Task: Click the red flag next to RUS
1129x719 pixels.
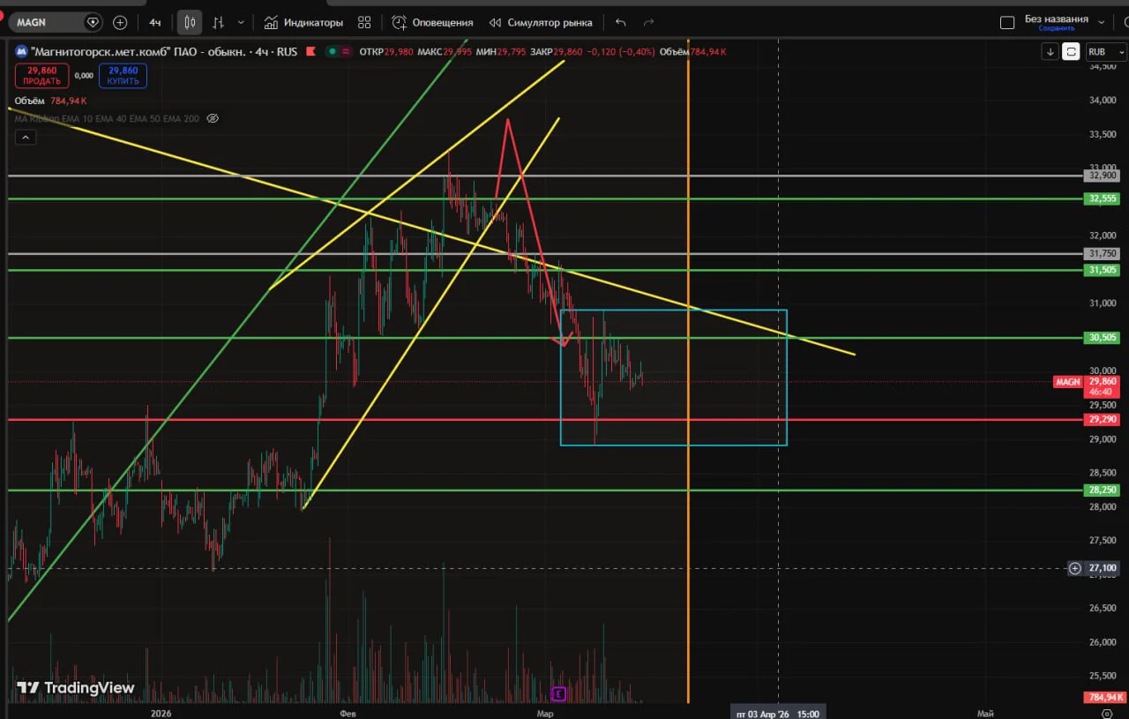Action: pyautogui.click(x=310, y=52)
